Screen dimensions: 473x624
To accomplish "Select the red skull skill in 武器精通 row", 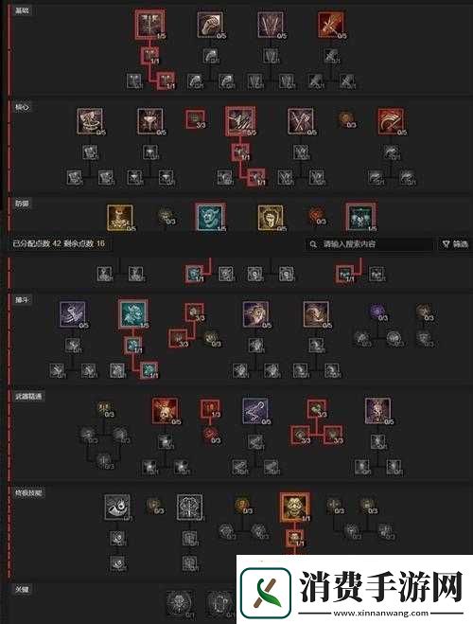I will pos(165,410).
